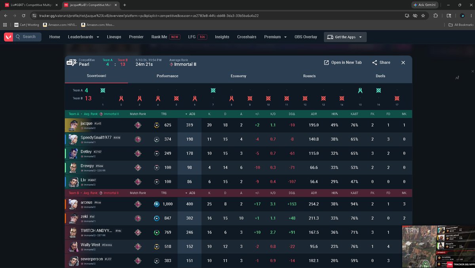Open the Lineups nav item
The height and width of the screenshot is (268, 475).
[x=114, y=37]
